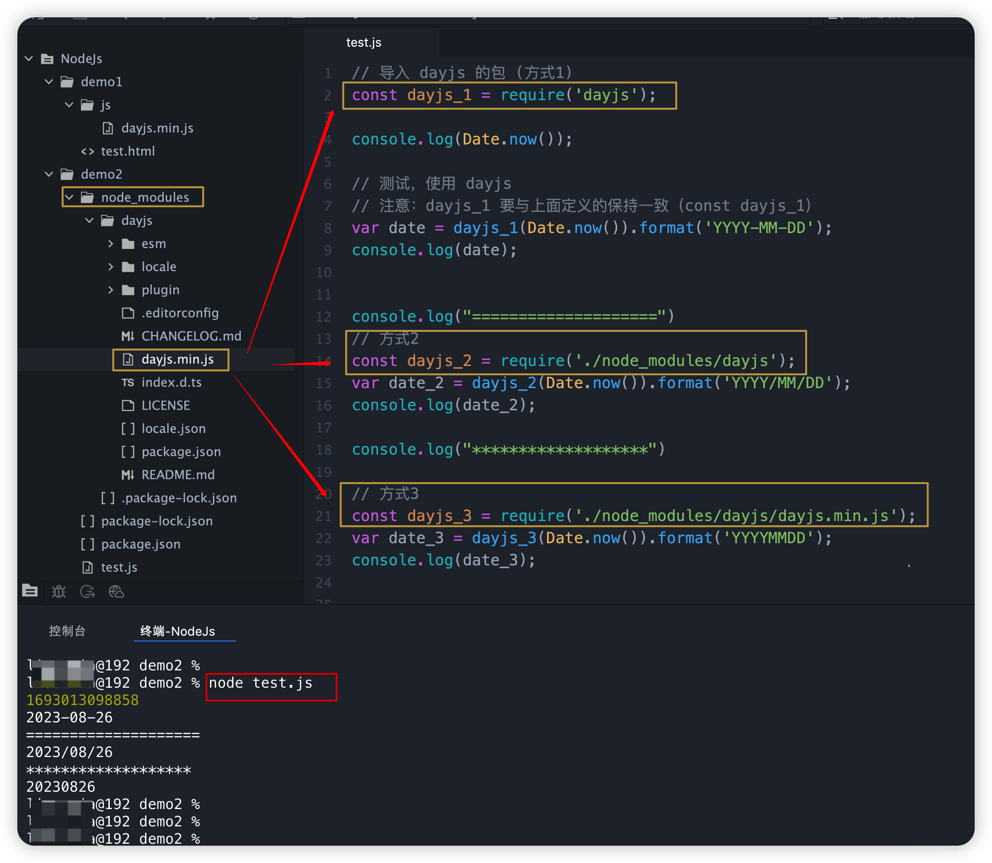The image size is (992, 863).
Task: Click the js folder icon
Action: click(x=87, y=105)
